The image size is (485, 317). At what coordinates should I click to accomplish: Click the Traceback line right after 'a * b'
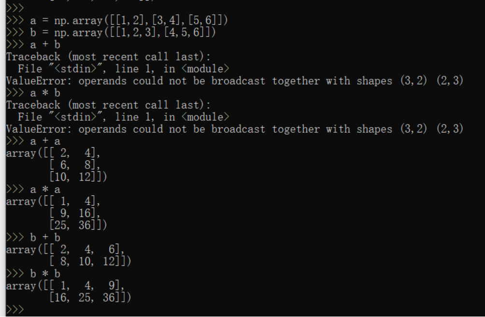point(108,105)
